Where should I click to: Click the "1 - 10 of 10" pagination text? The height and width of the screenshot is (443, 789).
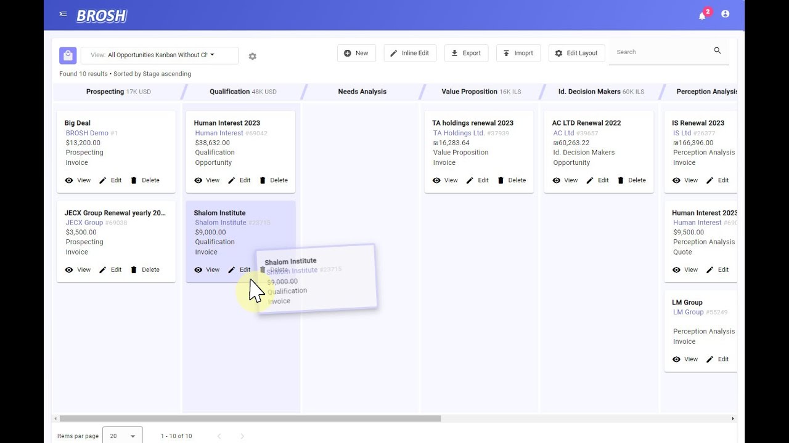(176, 436)
